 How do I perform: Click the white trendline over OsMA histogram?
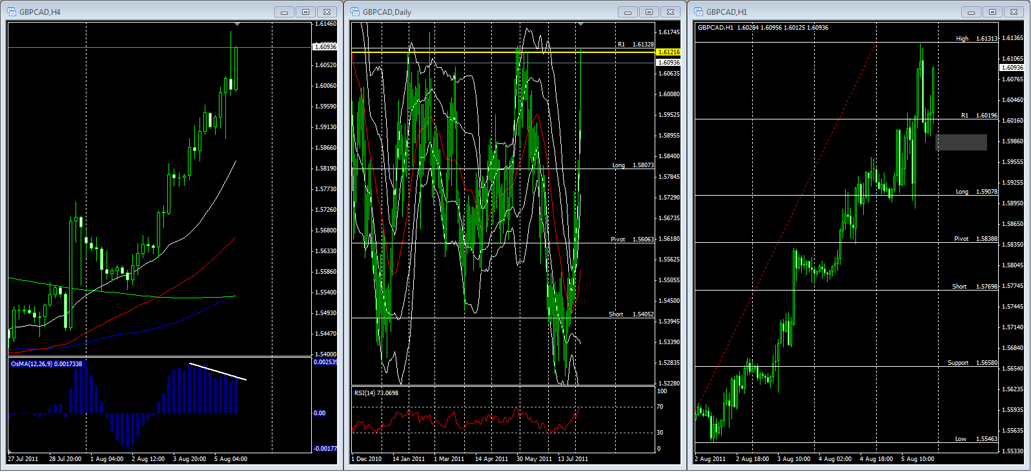(218, 372)
